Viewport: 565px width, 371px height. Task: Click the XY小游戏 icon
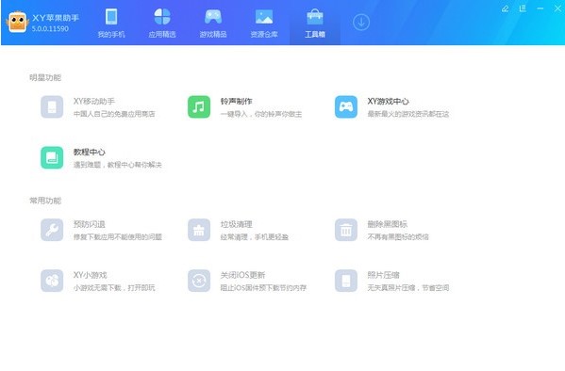52,281
